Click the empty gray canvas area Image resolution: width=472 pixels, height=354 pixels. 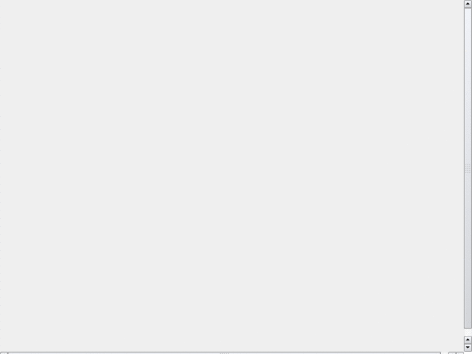pos(232,175)
